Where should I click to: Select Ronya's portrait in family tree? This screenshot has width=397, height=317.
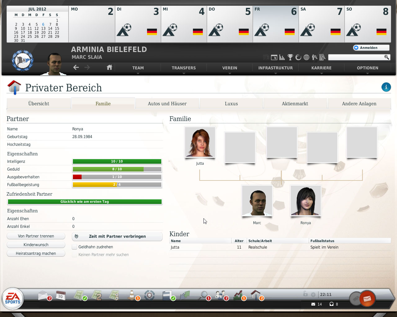tap(306, 201)
